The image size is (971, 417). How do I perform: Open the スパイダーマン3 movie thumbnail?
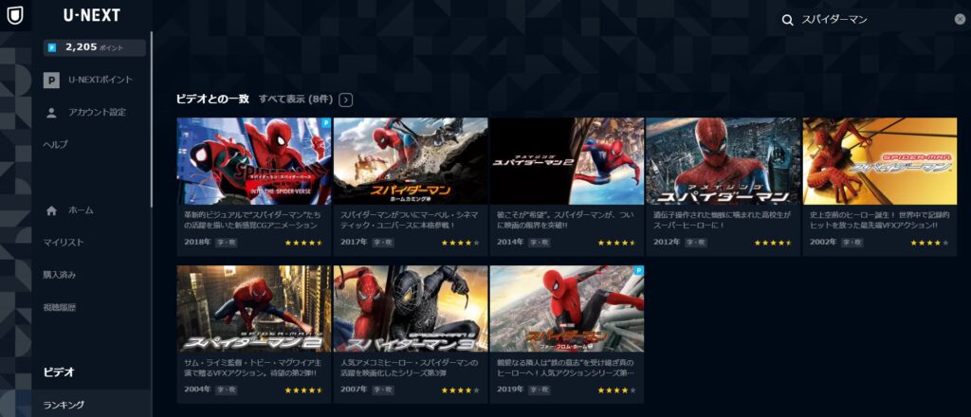[411, 309]
